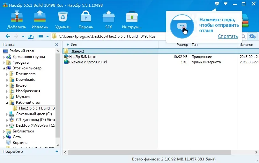Expand the Библиотеки node

4,131
